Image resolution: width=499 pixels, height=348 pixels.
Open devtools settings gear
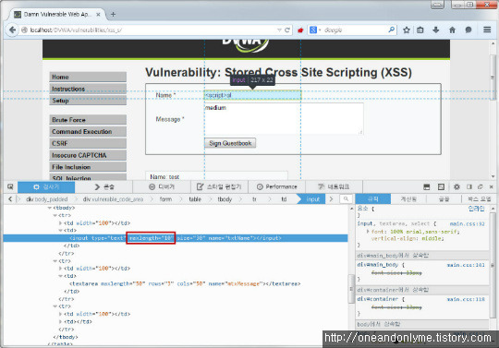point(456,186)
